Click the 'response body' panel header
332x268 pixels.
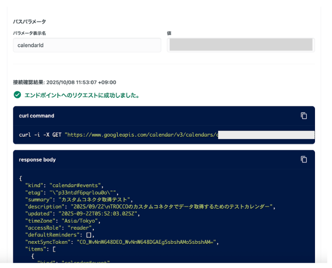coord(37,160)
